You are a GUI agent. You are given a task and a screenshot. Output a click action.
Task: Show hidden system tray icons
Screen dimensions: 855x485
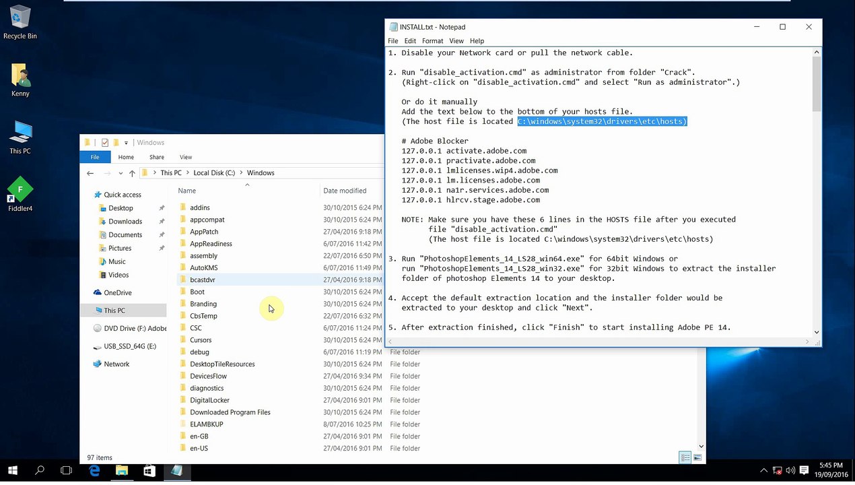coord(763,471)
